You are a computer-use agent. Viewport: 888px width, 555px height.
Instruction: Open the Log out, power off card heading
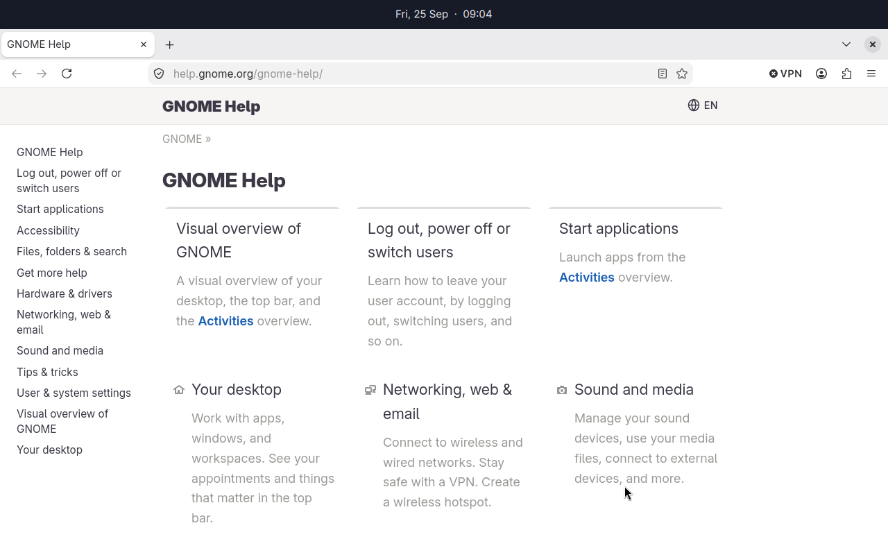coord(439,240)
